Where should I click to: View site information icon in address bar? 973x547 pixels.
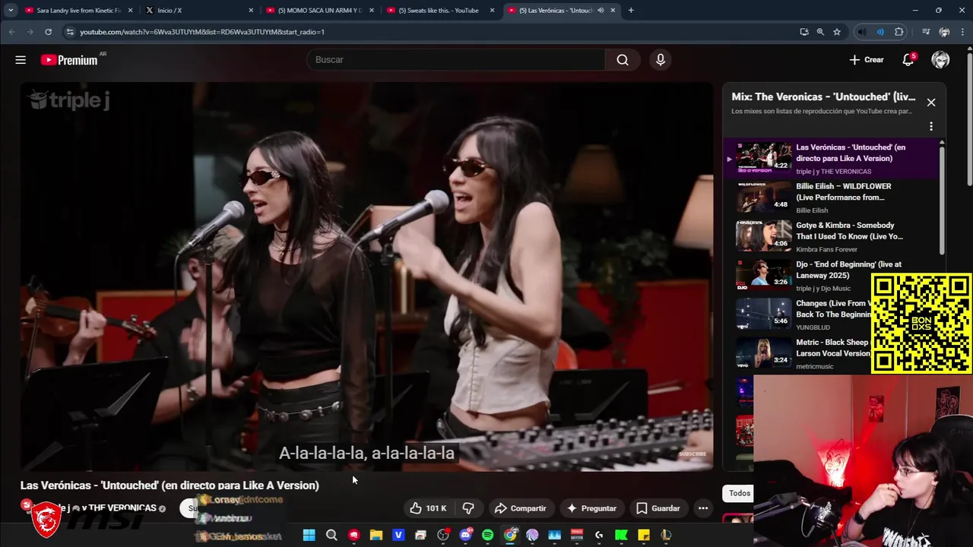[70, 32]
